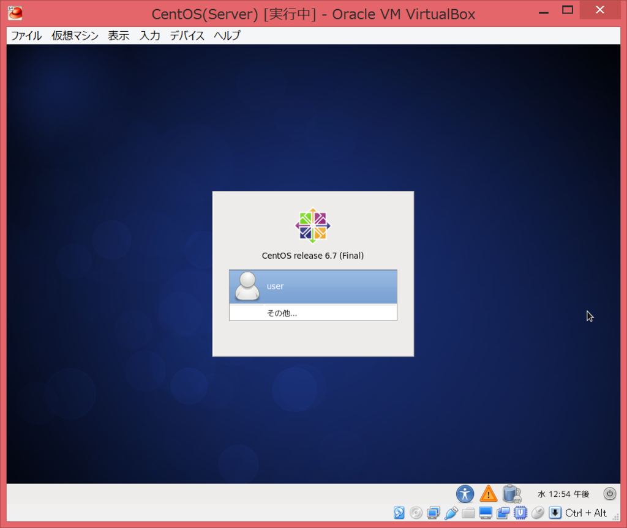Click the window resize grip in status bar

tap(616, 517)
